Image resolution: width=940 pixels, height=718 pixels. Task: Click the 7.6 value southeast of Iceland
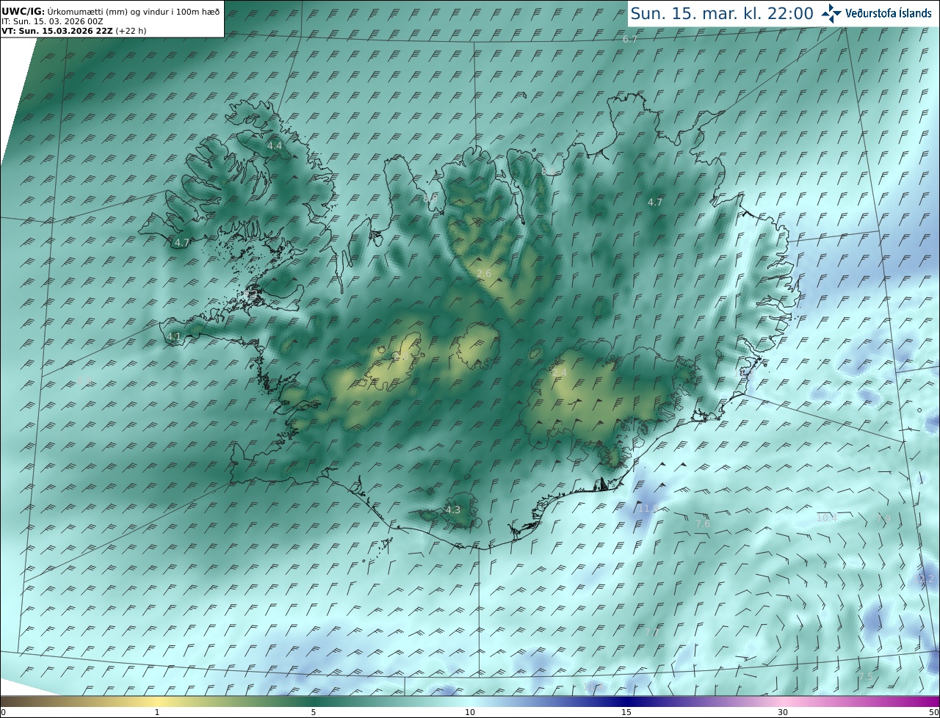click(703, 523)
